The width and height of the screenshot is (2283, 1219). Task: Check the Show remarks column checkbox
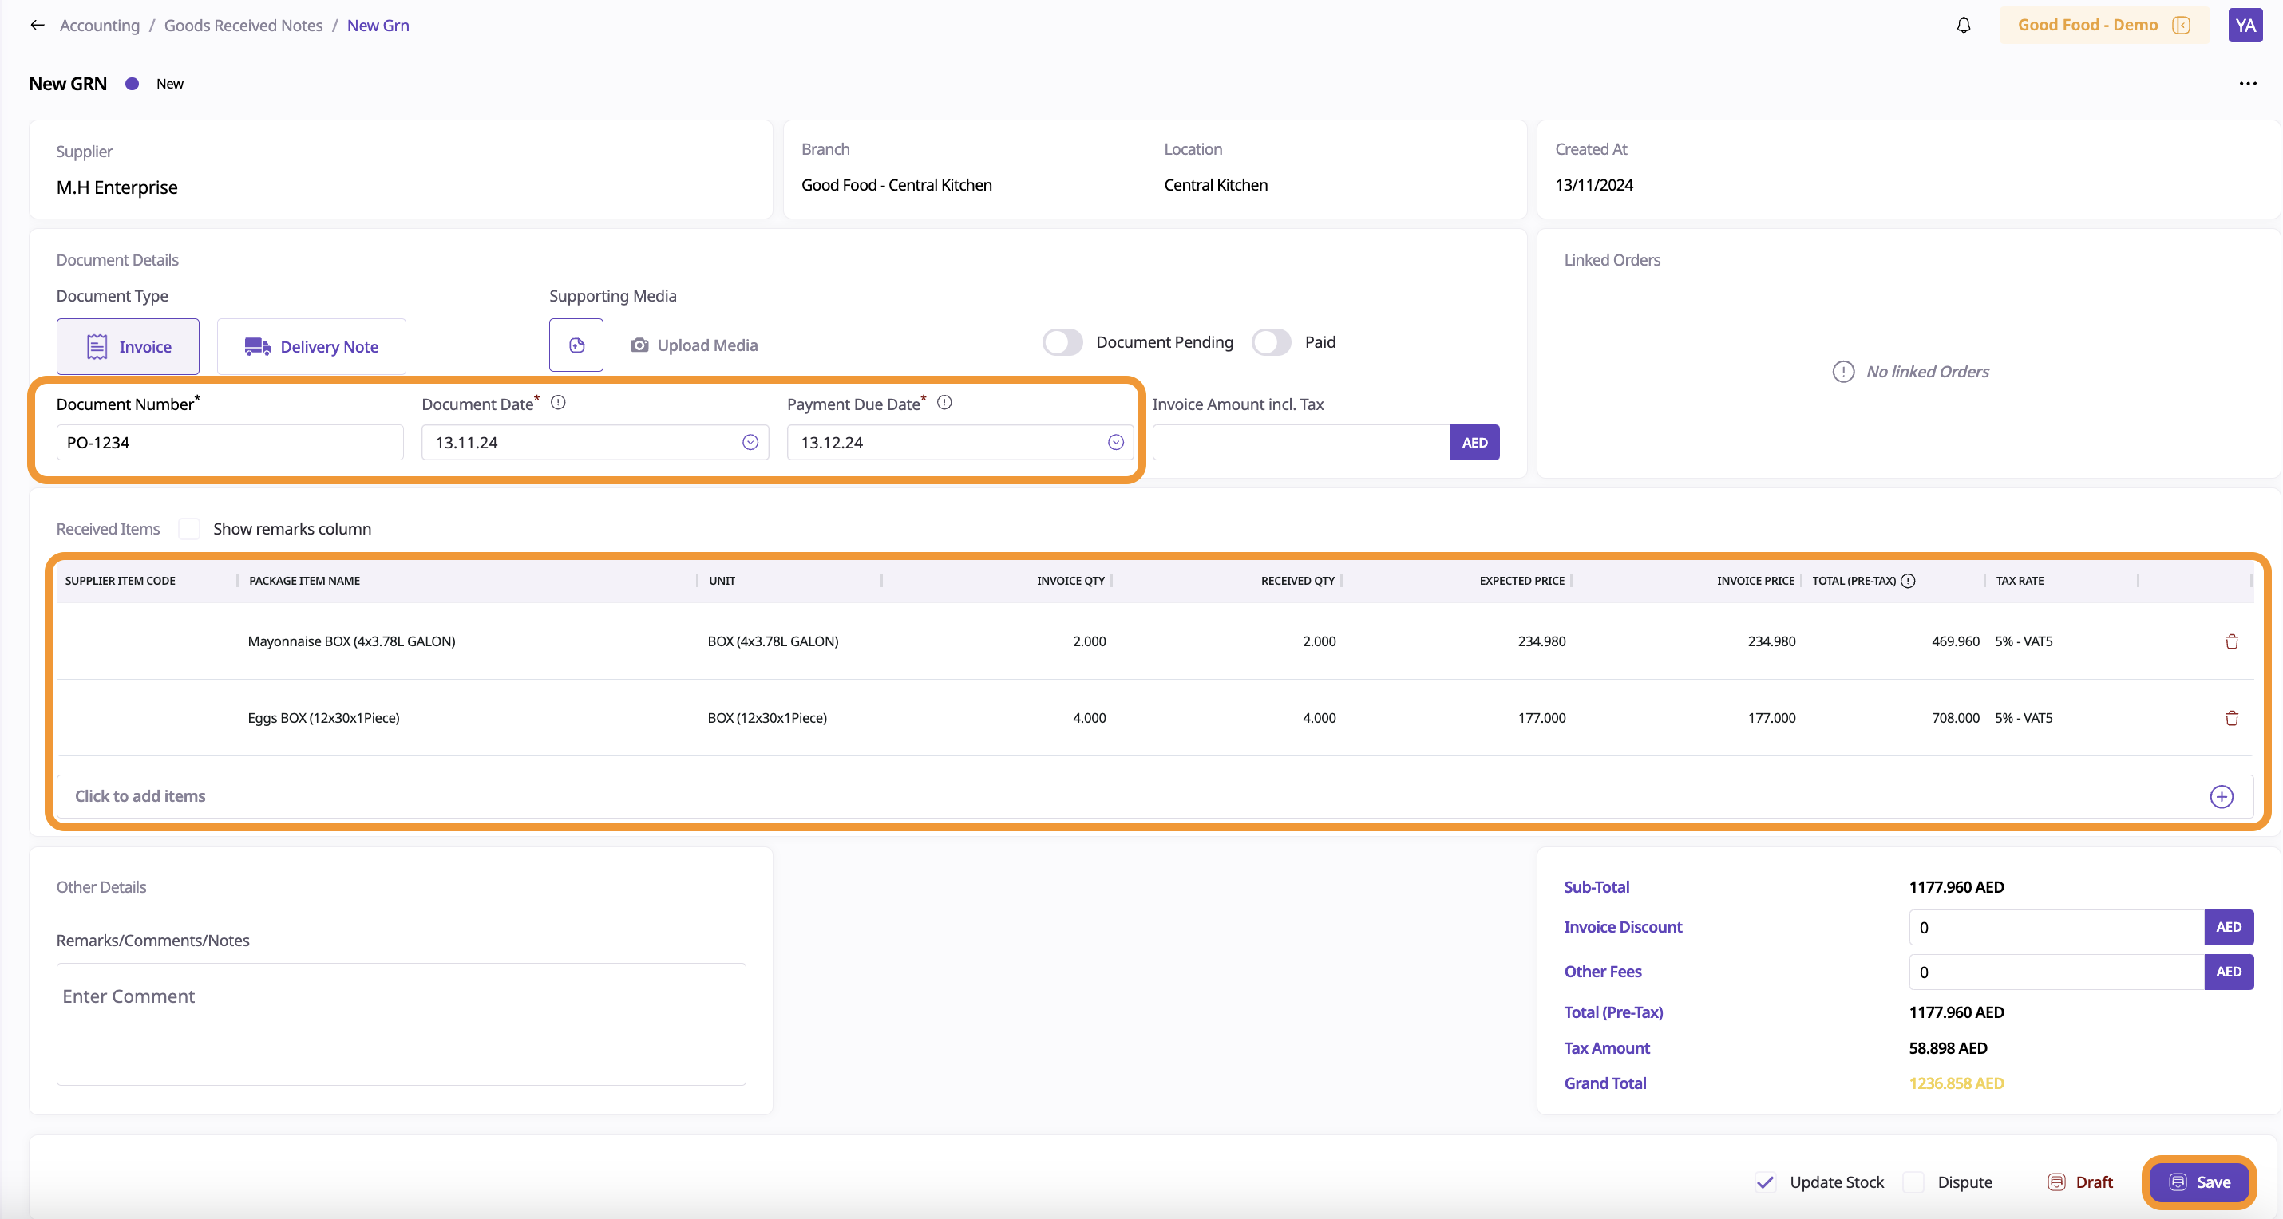coord(188,529)
